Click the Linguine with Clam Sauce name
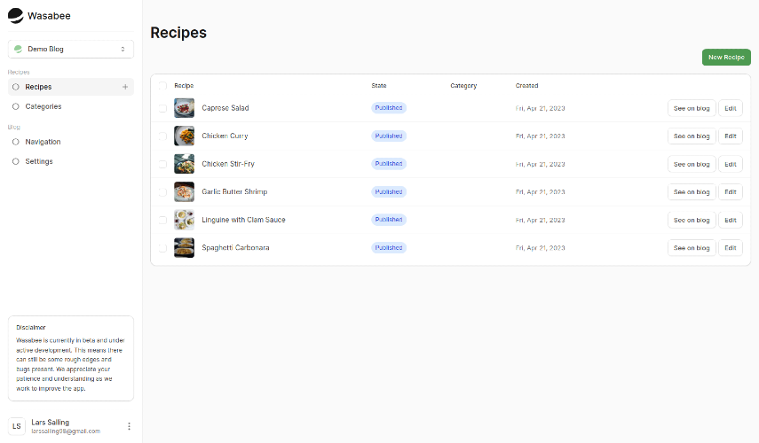Image resolution: width=759 pixels, height=443 pixels. [x=243, y=220]
